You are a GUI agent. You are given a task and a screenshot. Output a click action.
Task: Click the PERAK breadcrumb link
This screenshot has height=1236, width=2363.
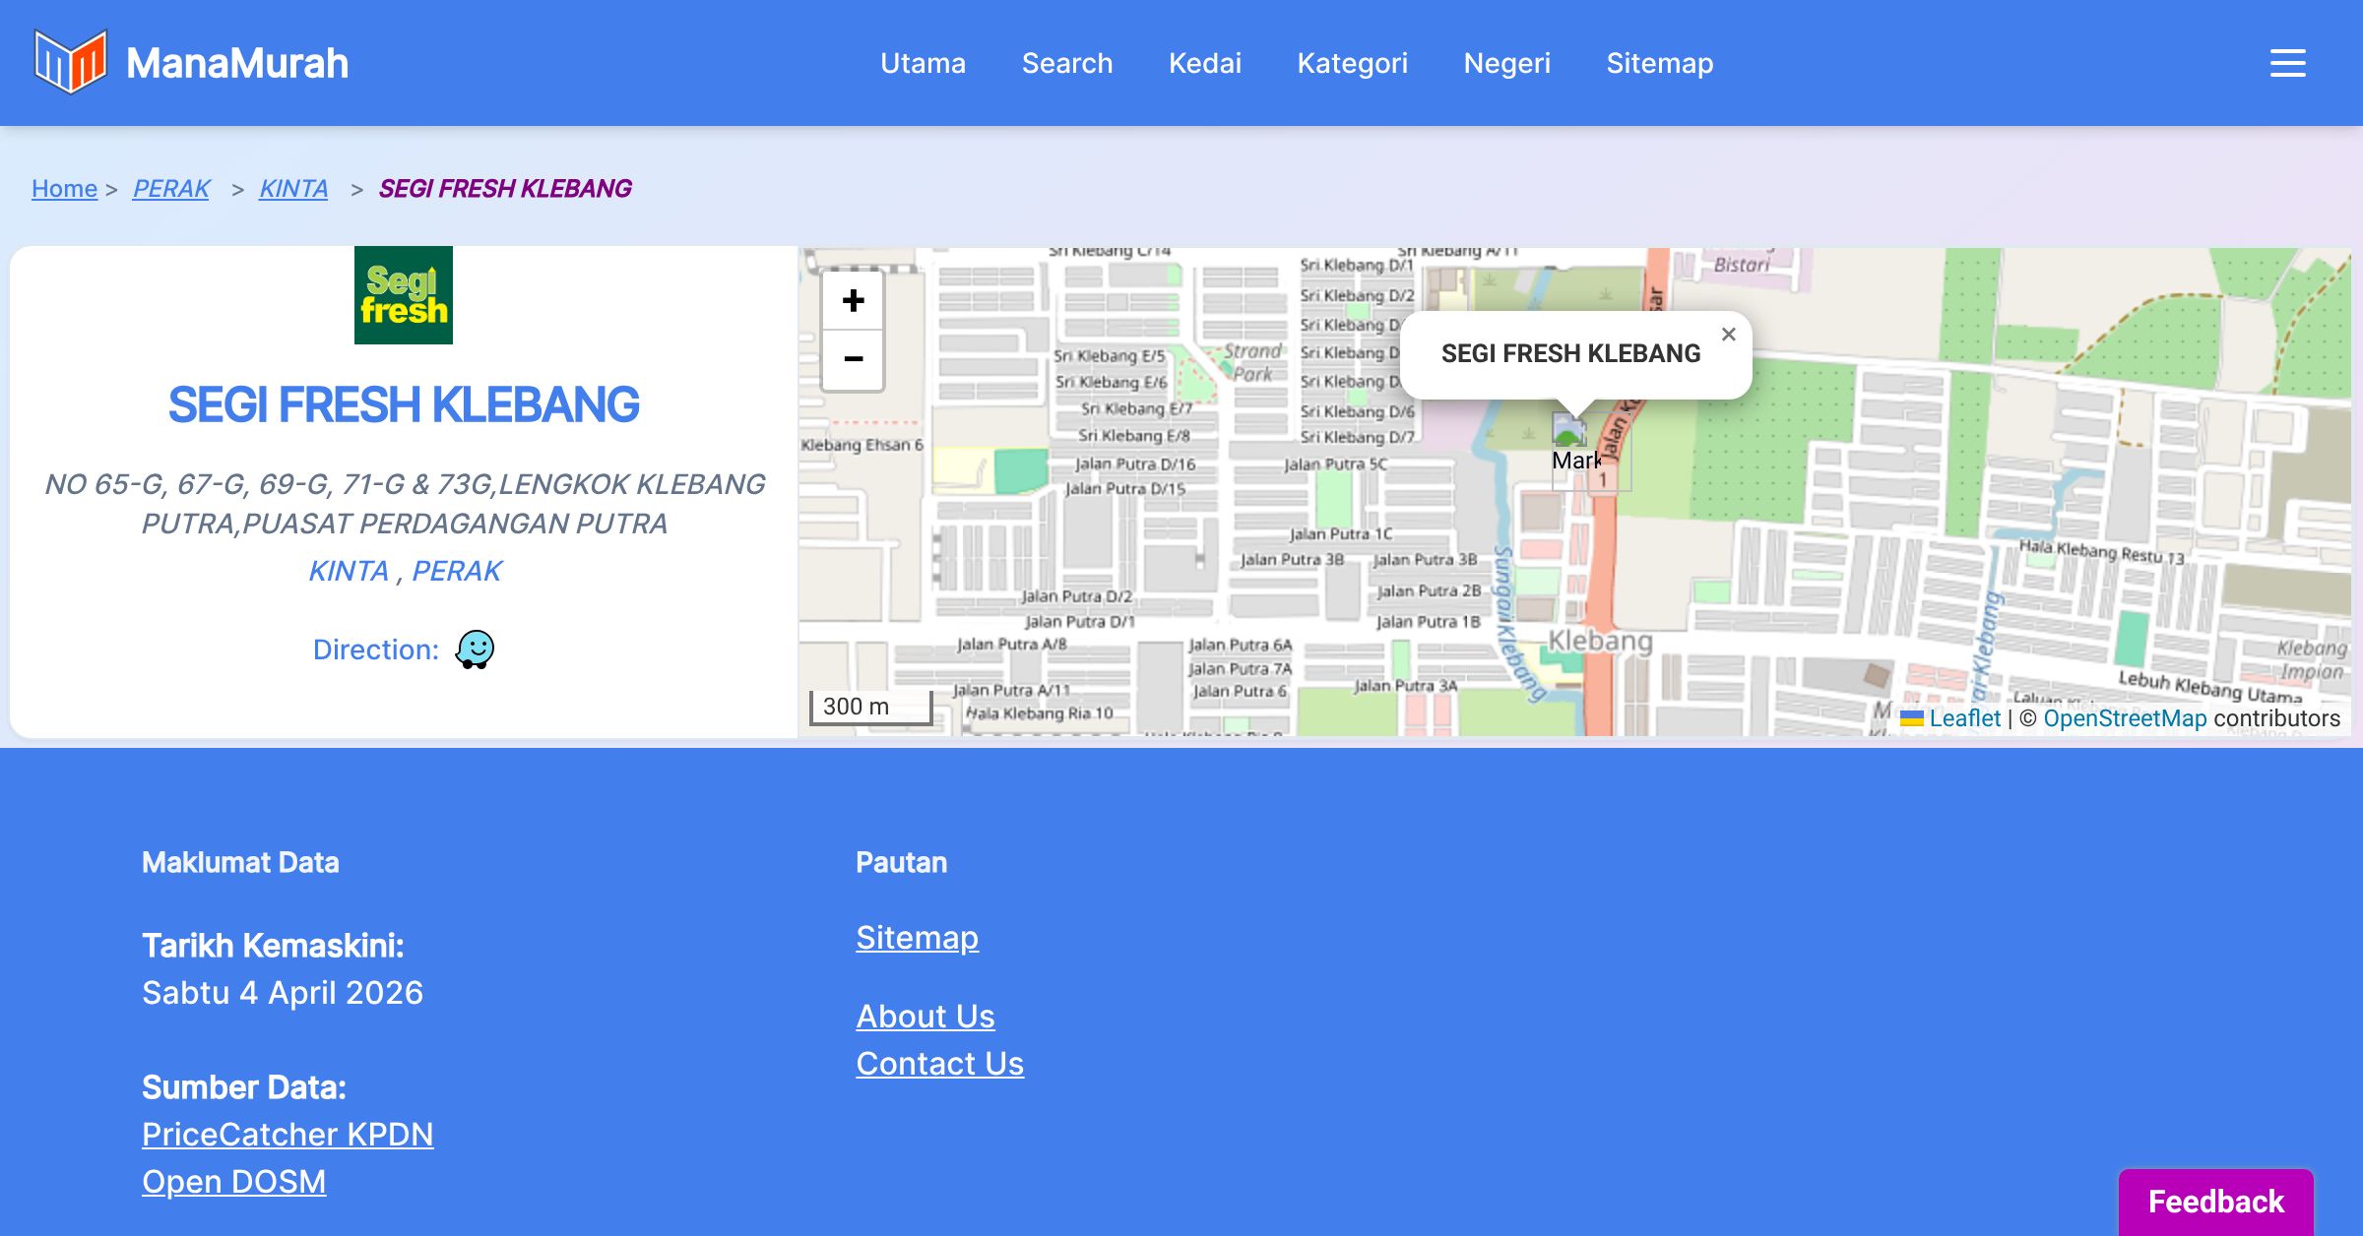point(171,188)
